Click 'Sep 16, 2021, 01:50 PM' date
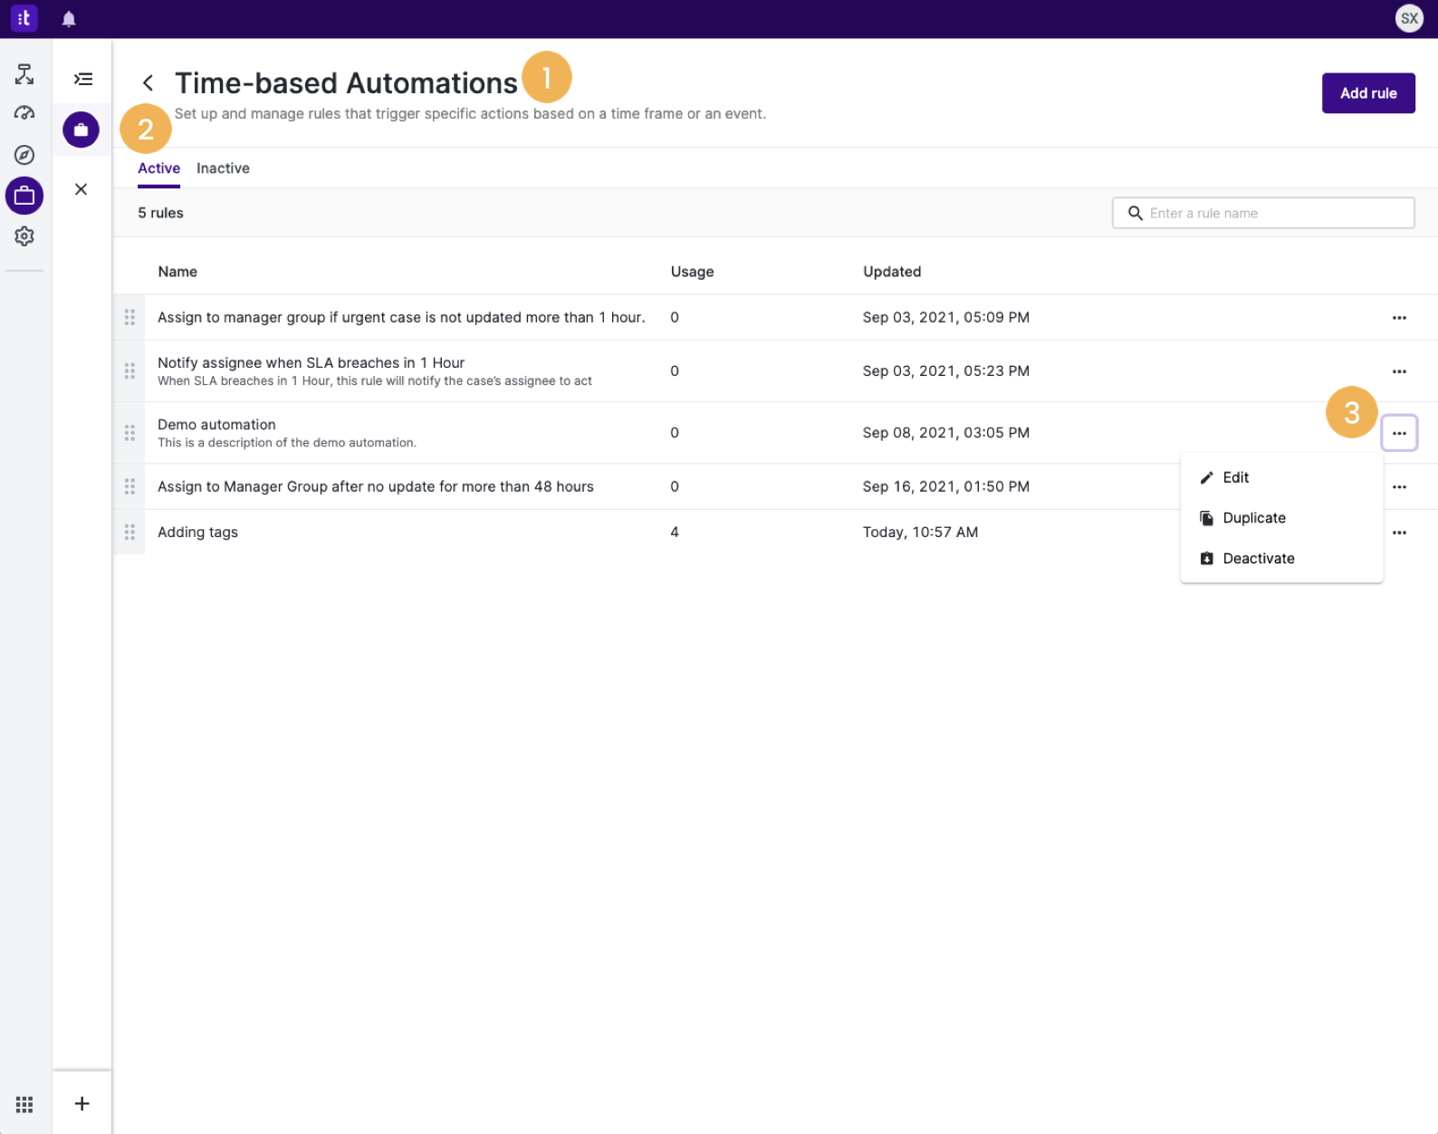The image size is (1438, 1134). click(x=945, y=486)
